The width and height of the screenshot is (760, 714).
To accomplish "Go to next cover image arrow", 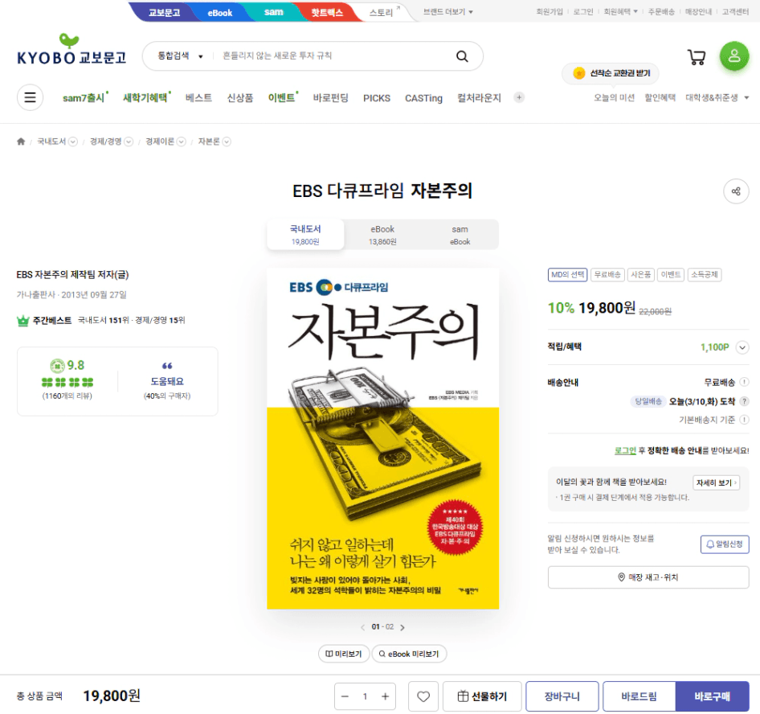I will [402, 627].
